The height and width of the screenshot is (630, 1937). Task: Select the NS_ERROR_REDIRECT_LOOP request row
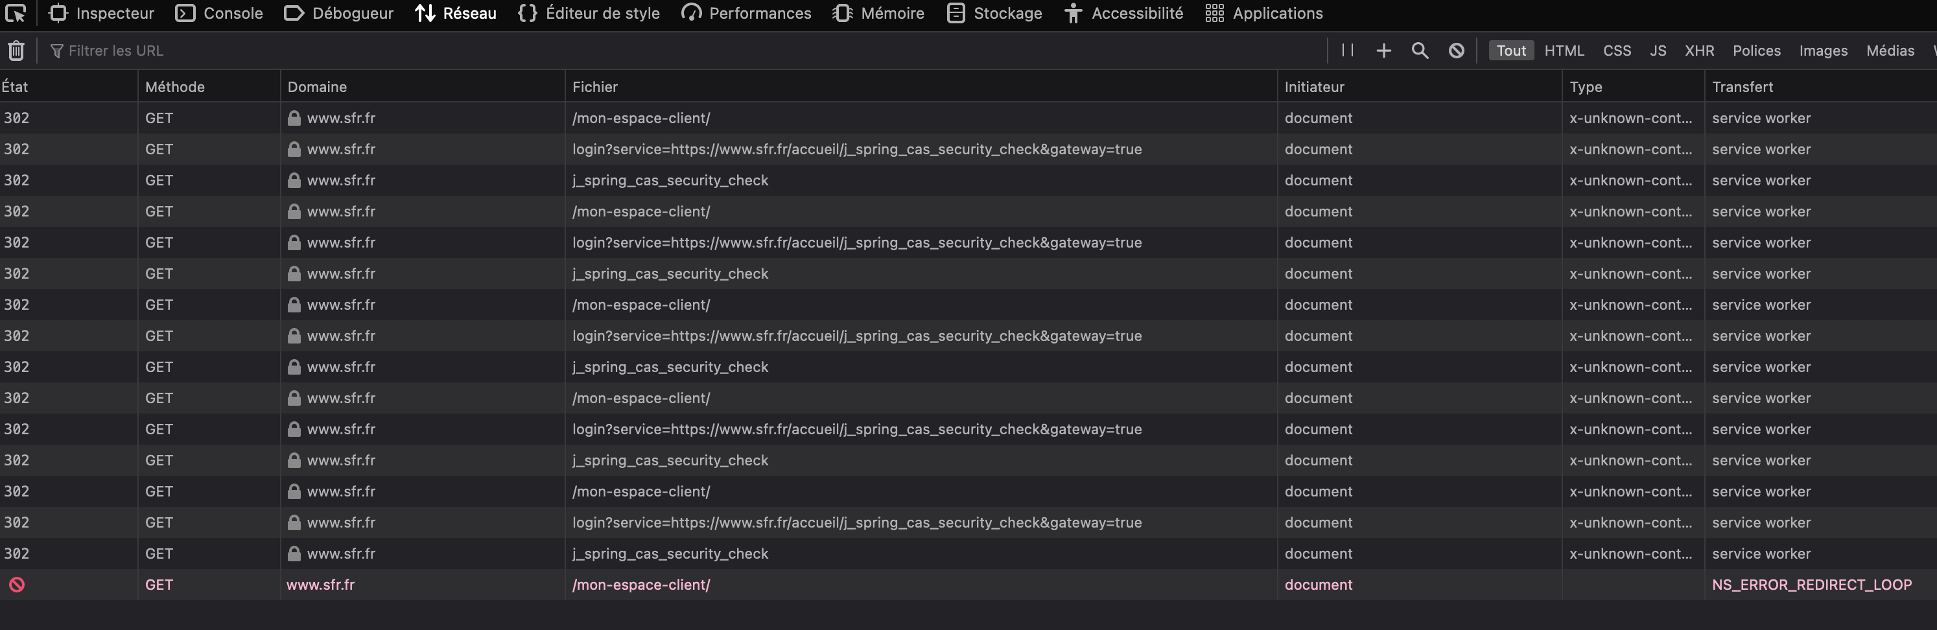902,584
